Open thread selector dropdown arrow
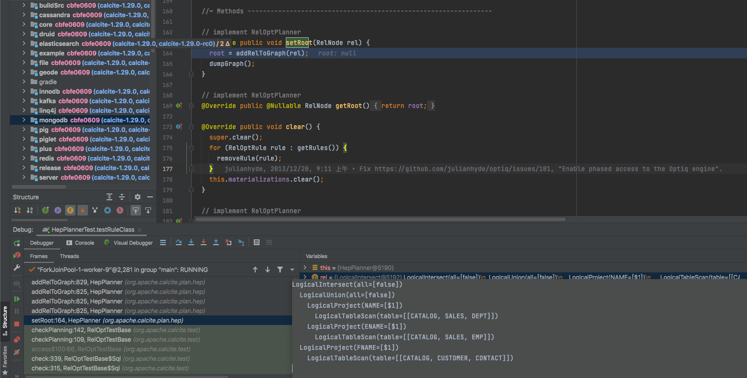 pyautogui.click(x=292, y=270)
